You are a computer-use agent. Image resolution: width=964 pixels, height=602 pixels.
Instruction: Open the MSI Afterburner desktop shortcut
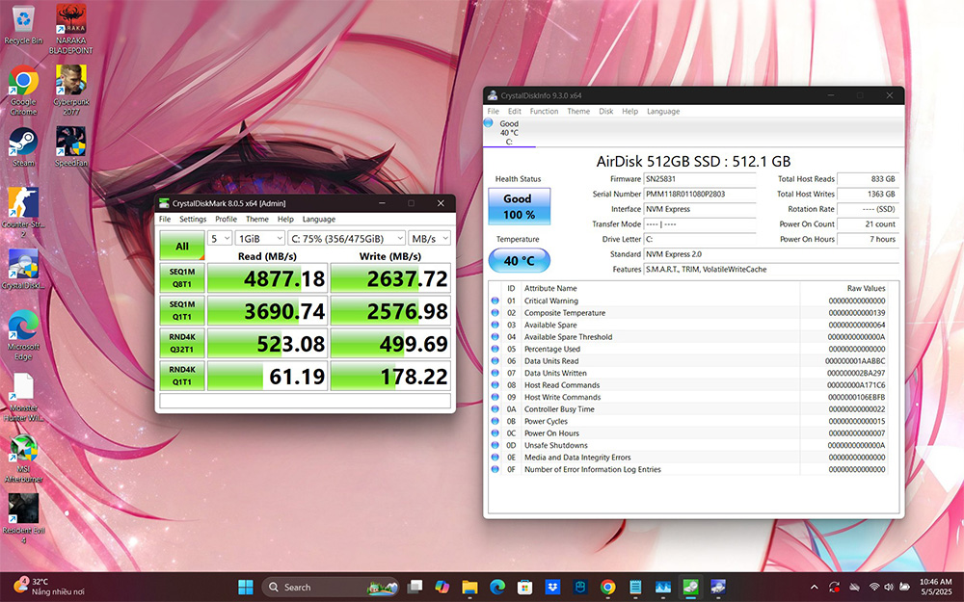23,458
